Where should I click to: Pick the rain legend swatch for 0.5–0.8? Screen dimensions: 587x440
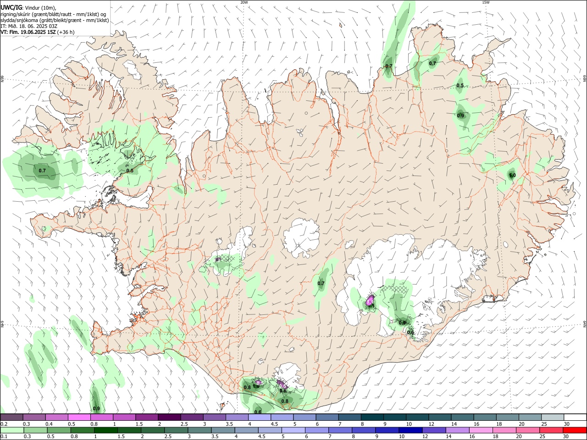coord(59,430)
